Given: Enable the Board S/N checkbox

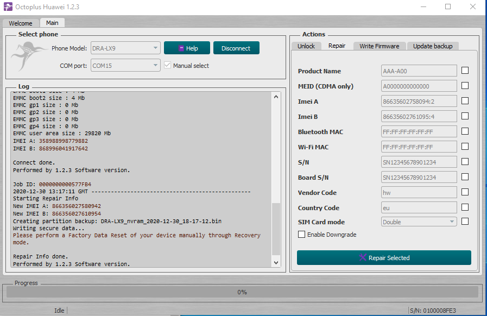Looking at the screenshot, I should coord(465,177).
